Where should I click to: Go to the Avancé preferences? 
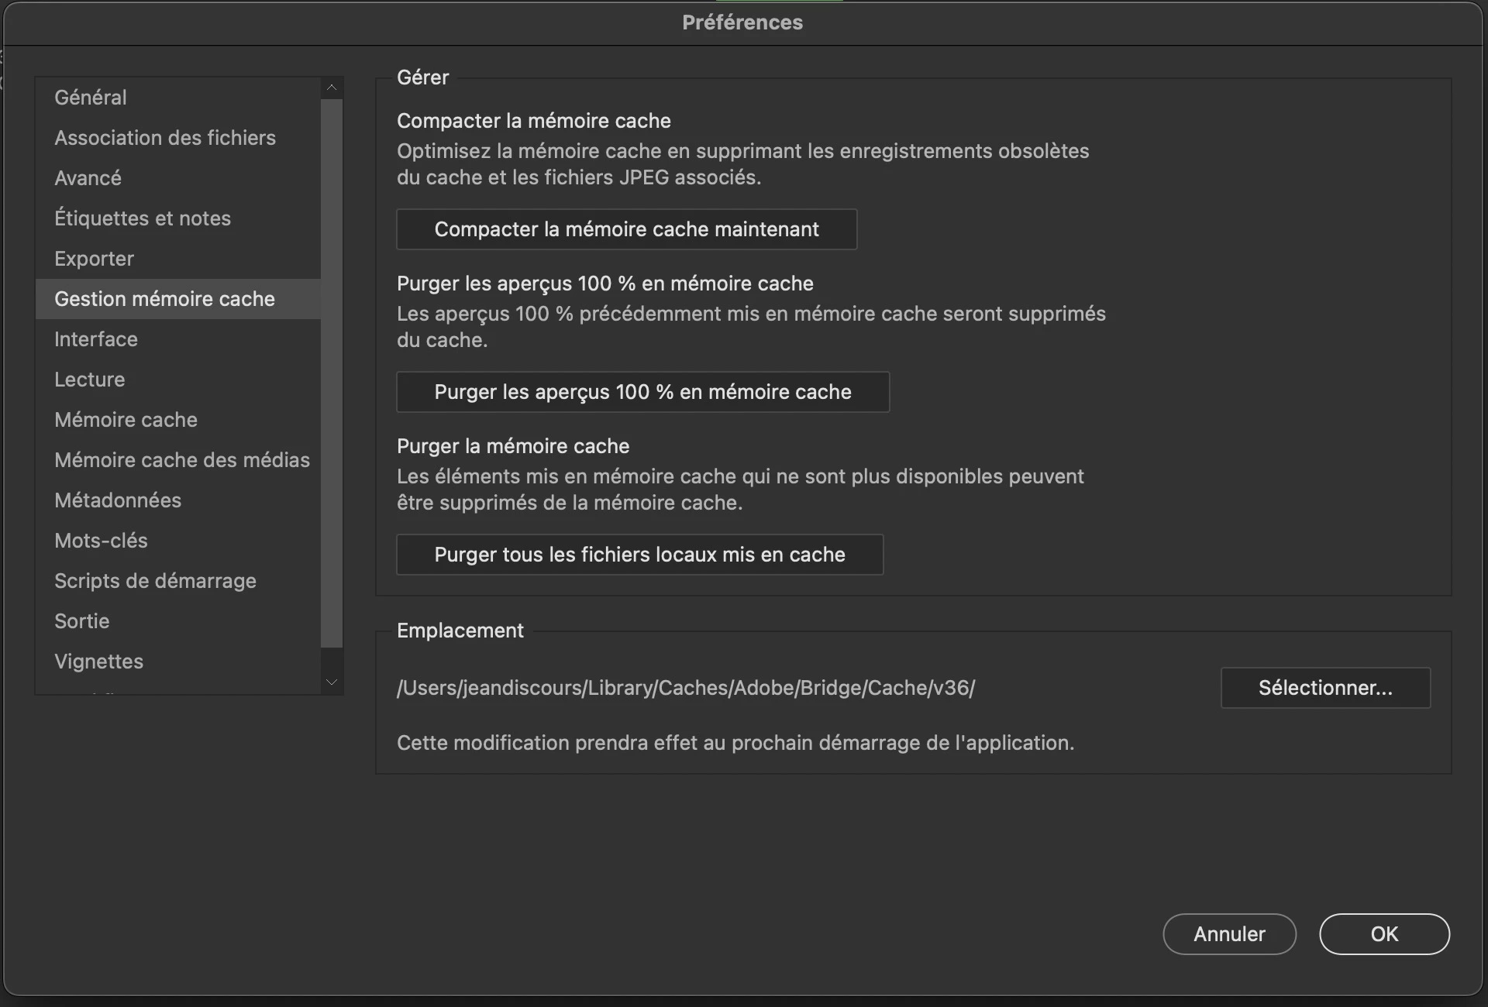tap(88, 178)
